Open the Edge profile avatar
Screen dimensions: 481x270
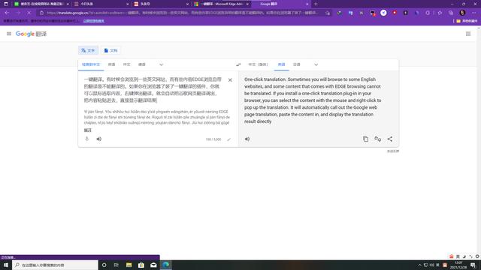click(x=462, y=13)
